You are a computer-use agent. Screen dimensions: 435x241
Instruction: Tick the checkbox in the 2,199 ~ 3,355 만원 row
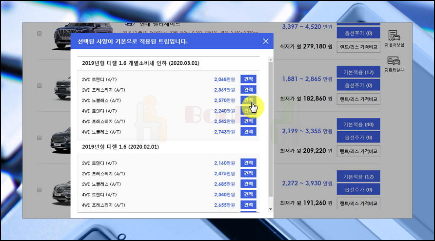coord(40,138)
